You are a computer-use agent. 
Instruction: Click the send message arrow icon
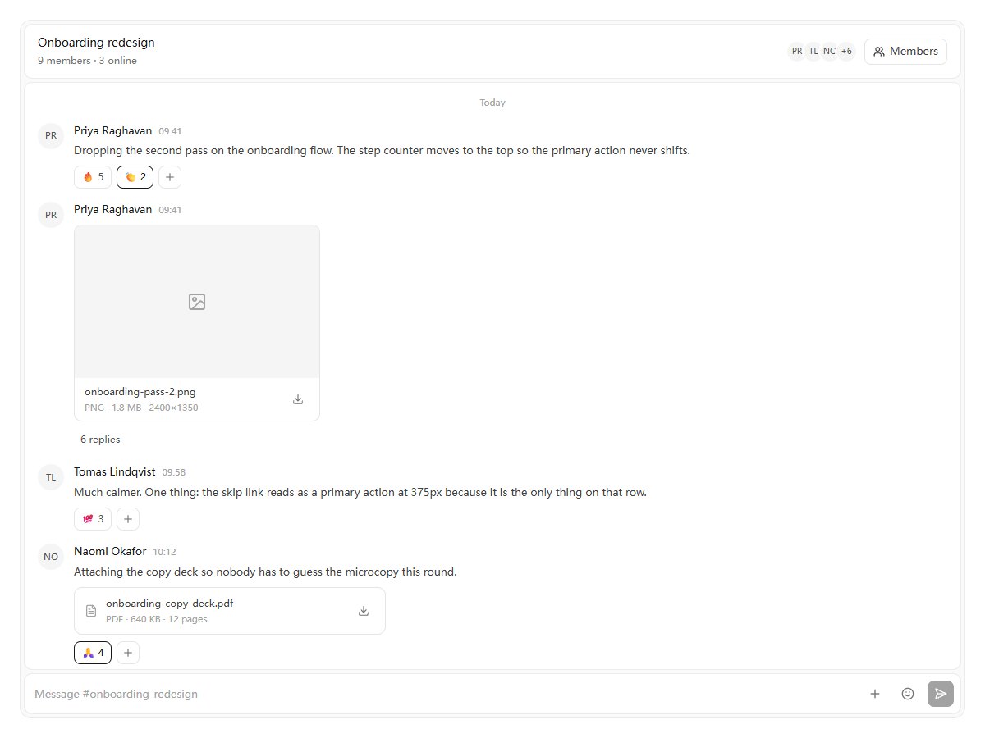click(x=941, y=694)
